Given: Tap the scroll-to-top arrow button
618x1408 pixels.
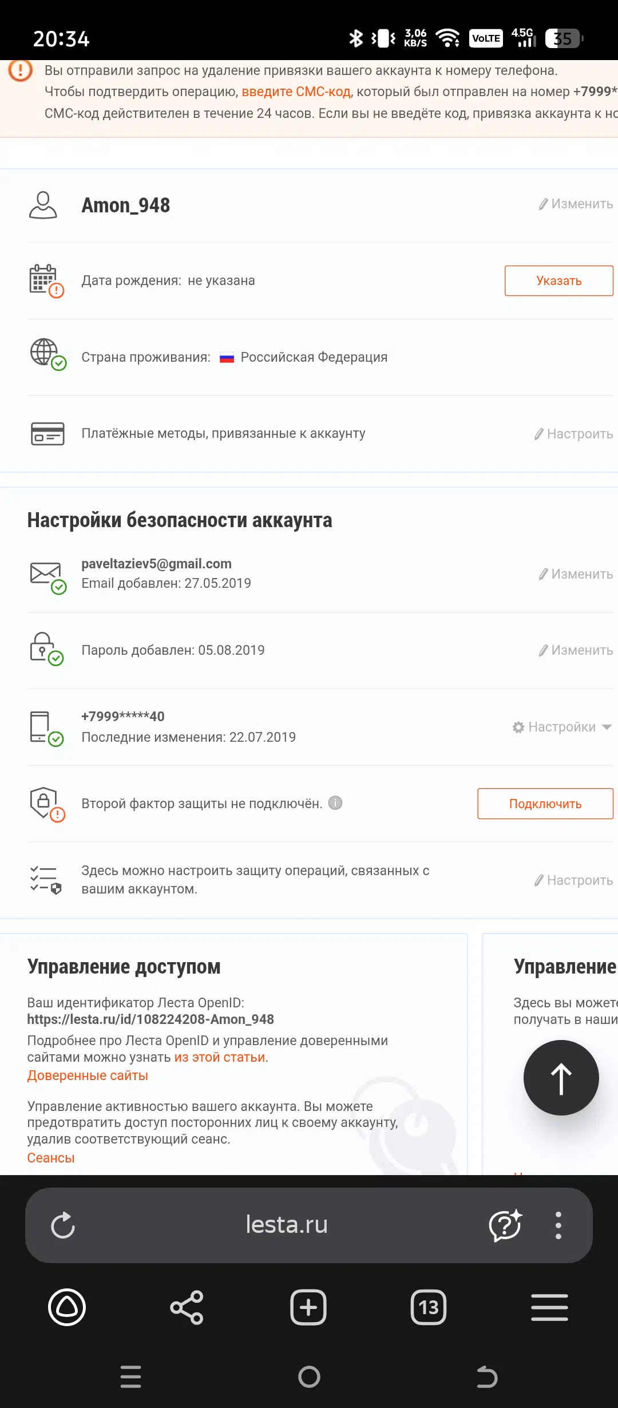Looking at the screenshot, I should pos(561,1078).
